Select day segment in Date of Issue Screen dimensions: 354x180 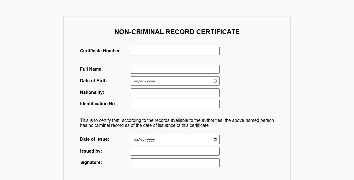coord(142,140)
